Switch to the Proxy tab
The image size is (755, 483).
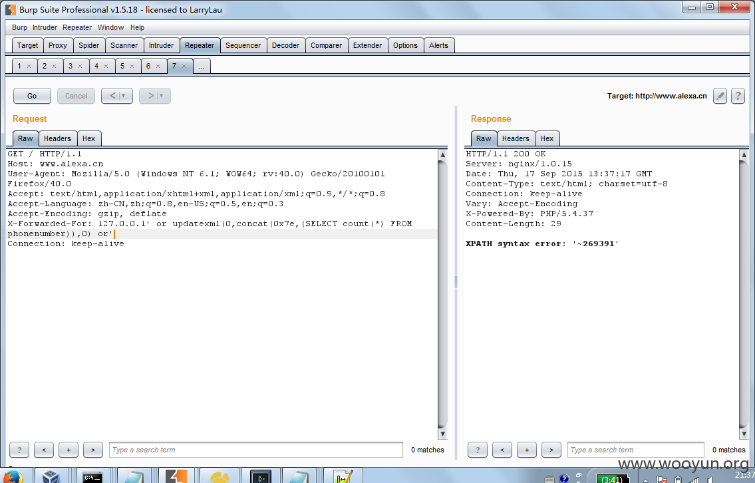point(58,45)
